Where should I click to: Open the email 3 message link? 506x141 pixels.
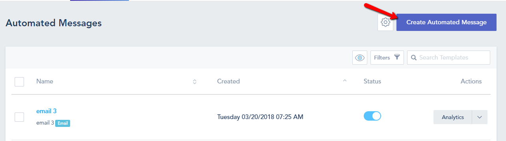[x=47, y=111]
